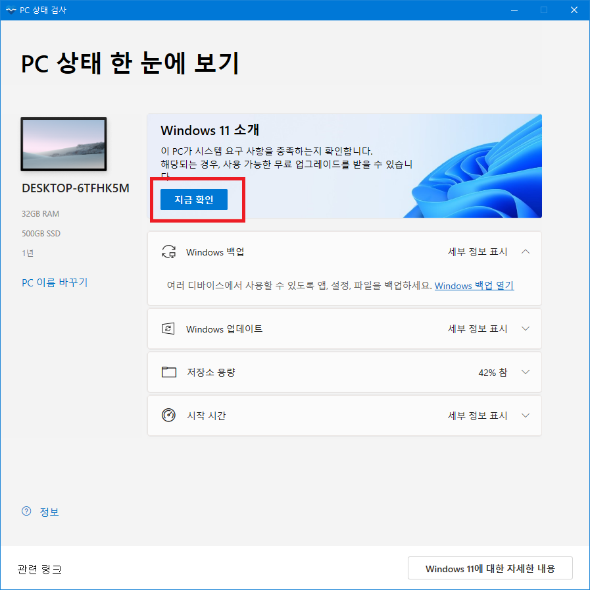Screen dimensions: 590x590
Task: Click the 시작 시간 gauge icon
Action: (x=168, y=416)
